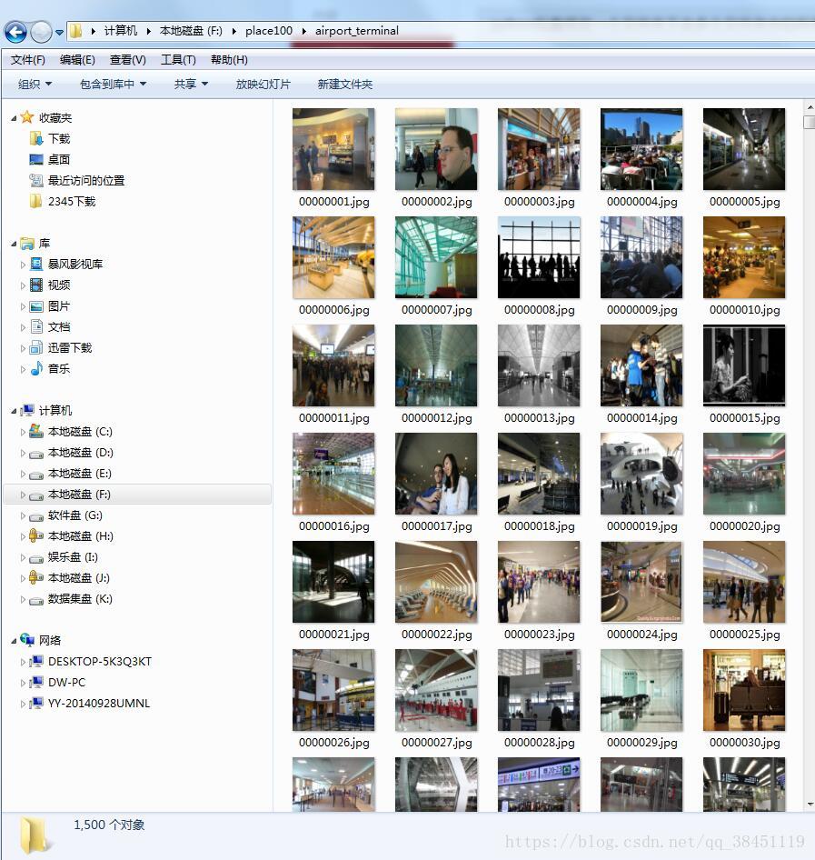
Task: Open the 共享 share dropdown
Action: pyautogui.click(x=192, y=84)
